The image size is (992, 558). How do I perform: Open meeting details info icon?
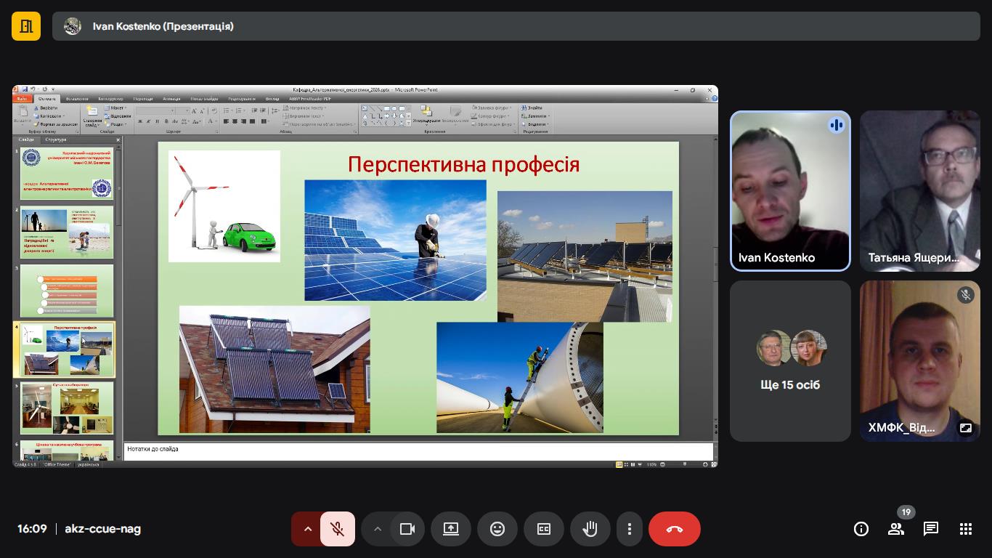point(861,529)
